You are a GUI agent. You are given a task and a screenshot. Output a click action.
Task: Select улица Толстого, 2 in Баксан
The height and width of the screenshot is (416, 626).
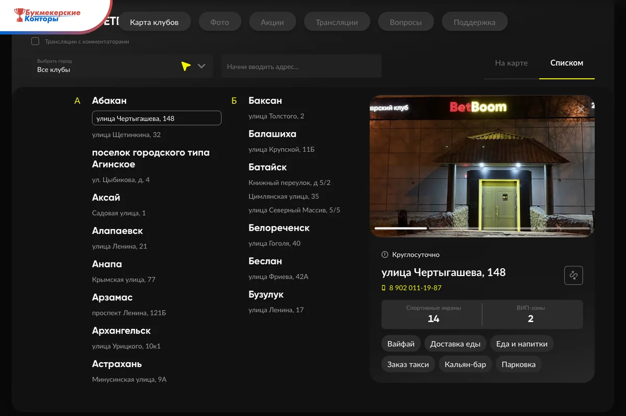coord(276,116)
